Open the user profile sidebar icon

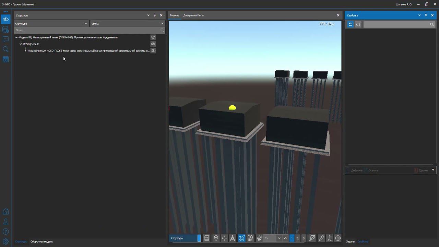5,222
